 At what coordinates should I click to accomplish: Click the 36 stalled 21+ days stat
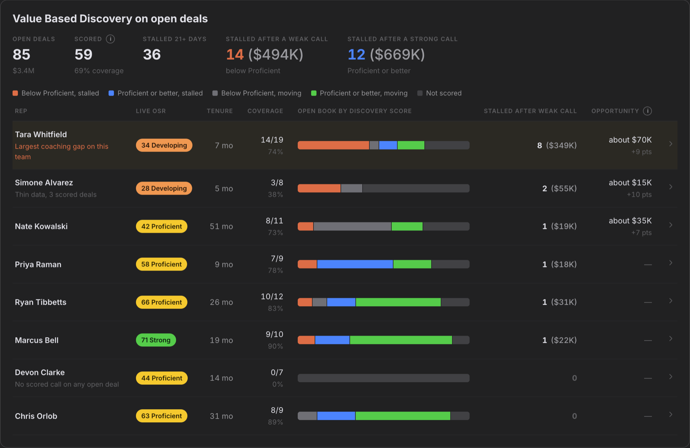tap(152, 54)
